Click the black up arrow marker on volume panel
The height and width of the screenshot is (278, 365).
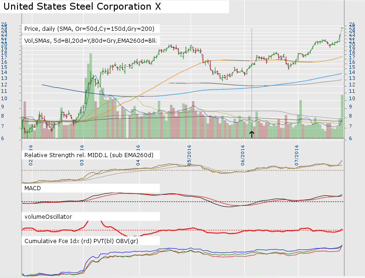click(x=252, y=134)
